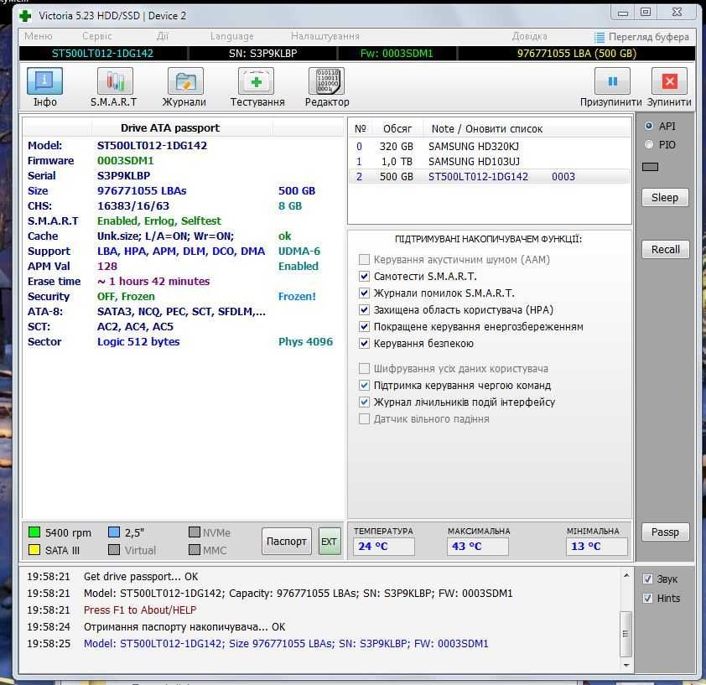Click the Паспорт button
Image resolution: width=706 pixels, height=685 pixels.
(287, 542)
